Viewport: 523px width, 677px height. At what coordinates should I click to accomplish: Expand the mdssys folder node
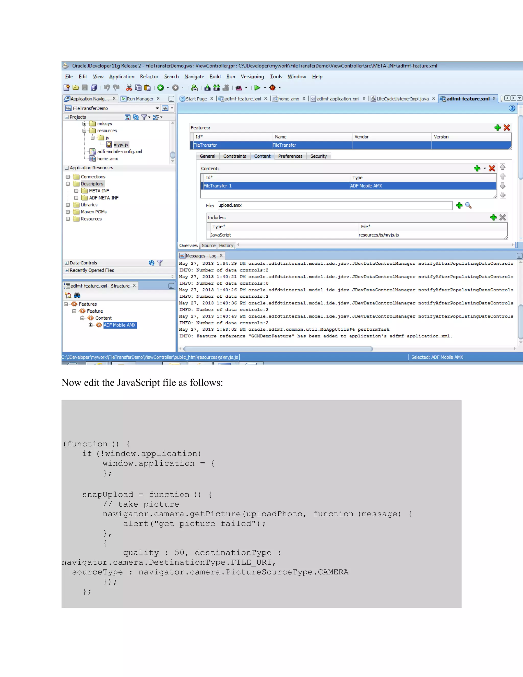[x=84, y=124]
